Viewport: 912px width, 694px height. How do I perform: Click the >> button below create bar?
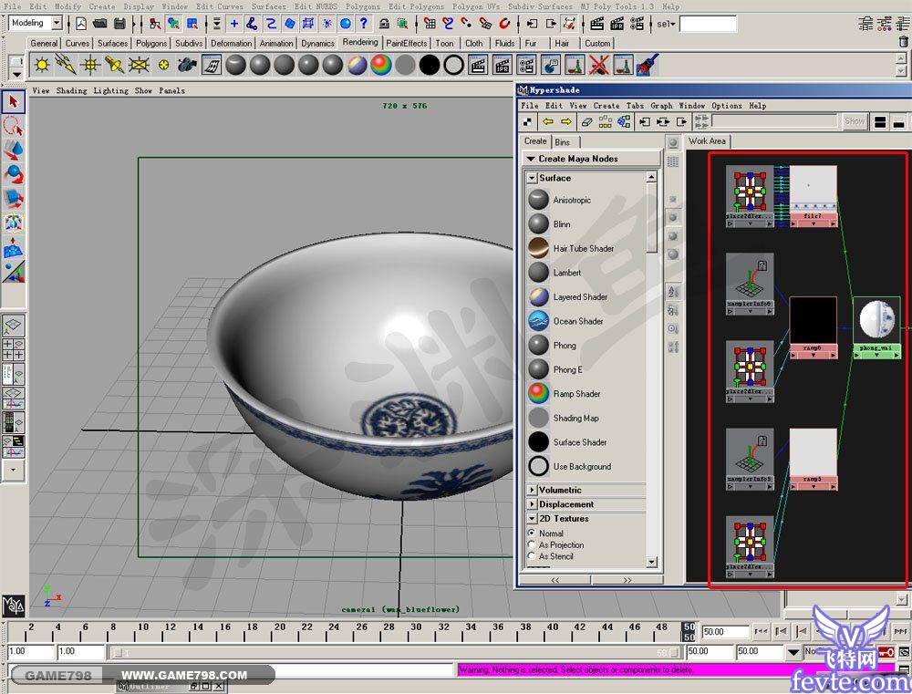coord(627,580)
